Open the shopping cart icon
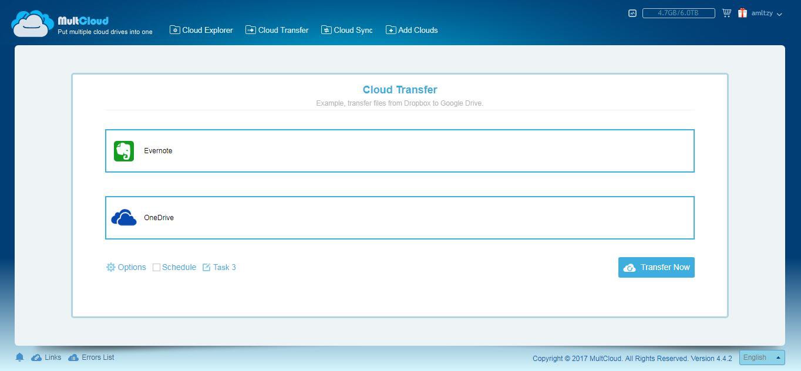This screenshot has height=371, width=801. pyautogui.click(x=727, y=13)
